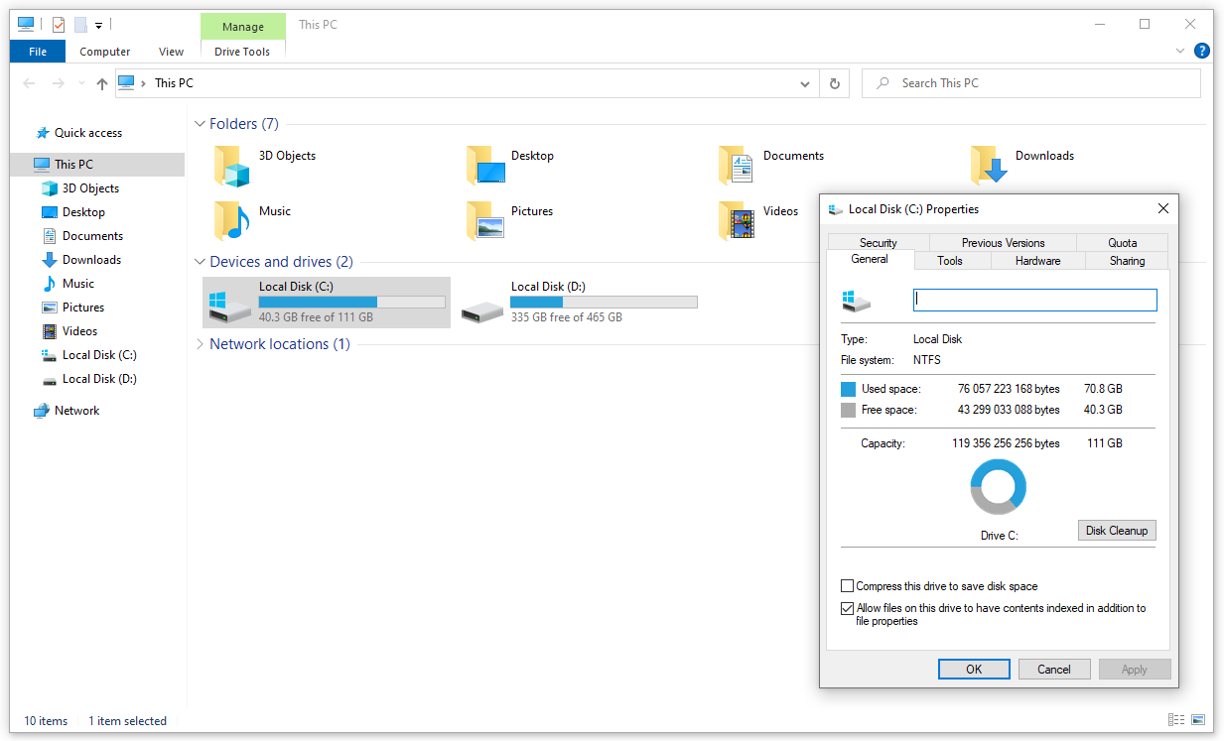Screen dimensions: 1224x741
Task: Click the Music folder icon
Action: tap(232, 220)
